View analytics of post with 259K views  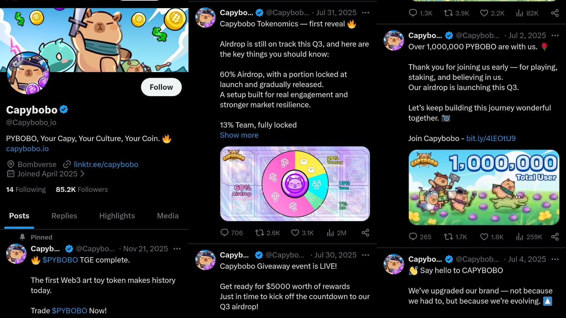pyautogui.click(x=519, y=236)
